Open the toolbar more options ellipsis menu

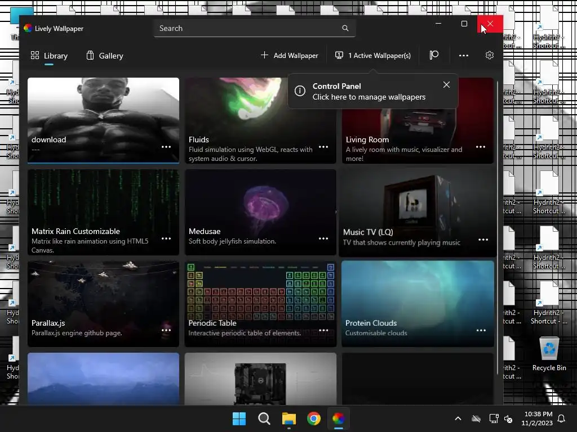click(x=464, y=56)
